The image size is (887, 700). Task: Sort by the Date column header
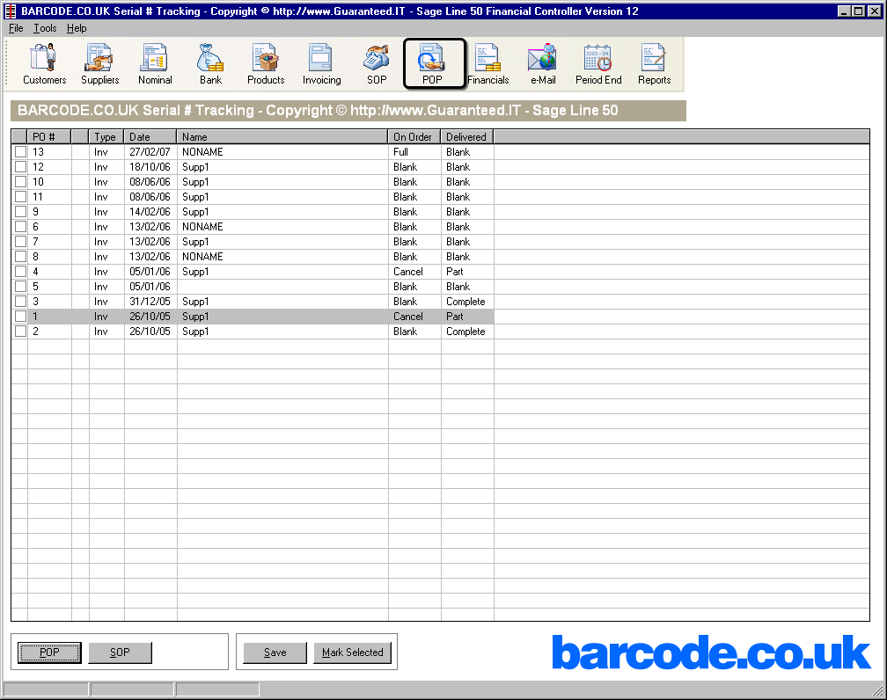(x=150, y=137)
